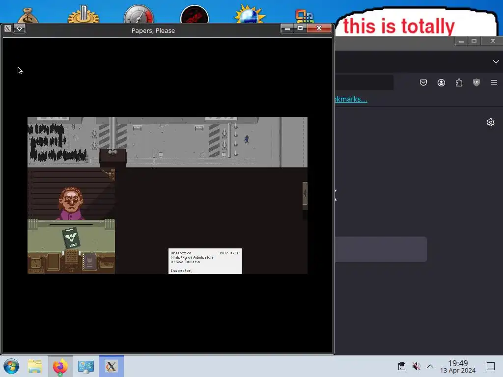503x377 pixels.
Task: Open the Firefox extensions puzzle icon
Action: [459, 82]
